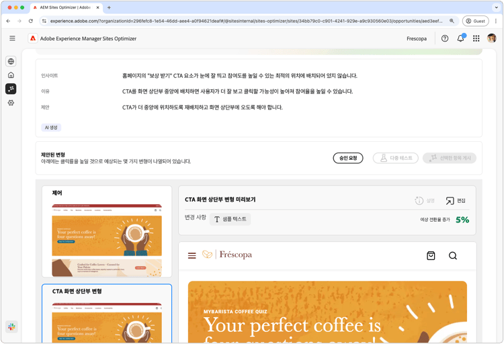Open the user profile avatar
This screenshot has width=504, height=344.
[491, 38]
